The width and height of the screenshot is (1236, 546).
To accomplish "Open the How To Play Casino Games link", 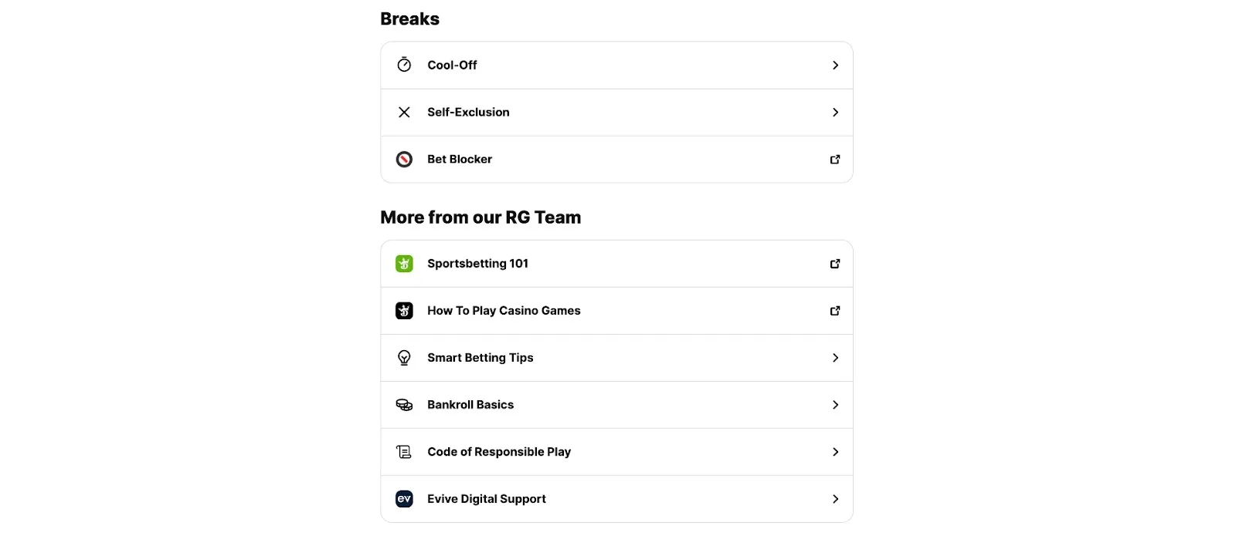I will pos(504,311).
